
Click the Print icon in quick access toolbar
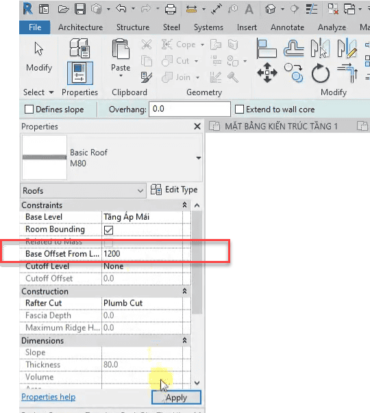[x=171, y=9]
